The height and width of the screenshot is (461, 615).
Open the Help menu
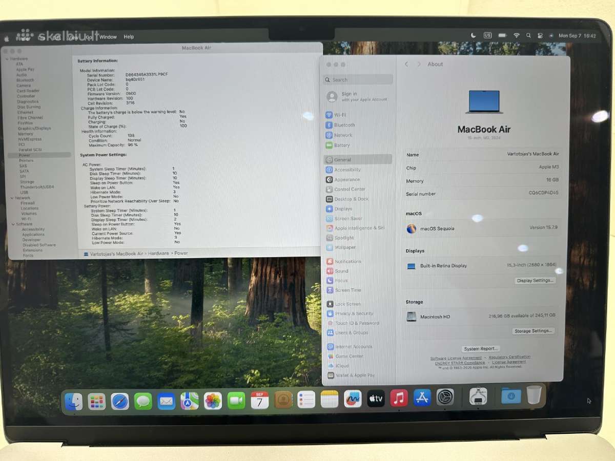(129, 37)
